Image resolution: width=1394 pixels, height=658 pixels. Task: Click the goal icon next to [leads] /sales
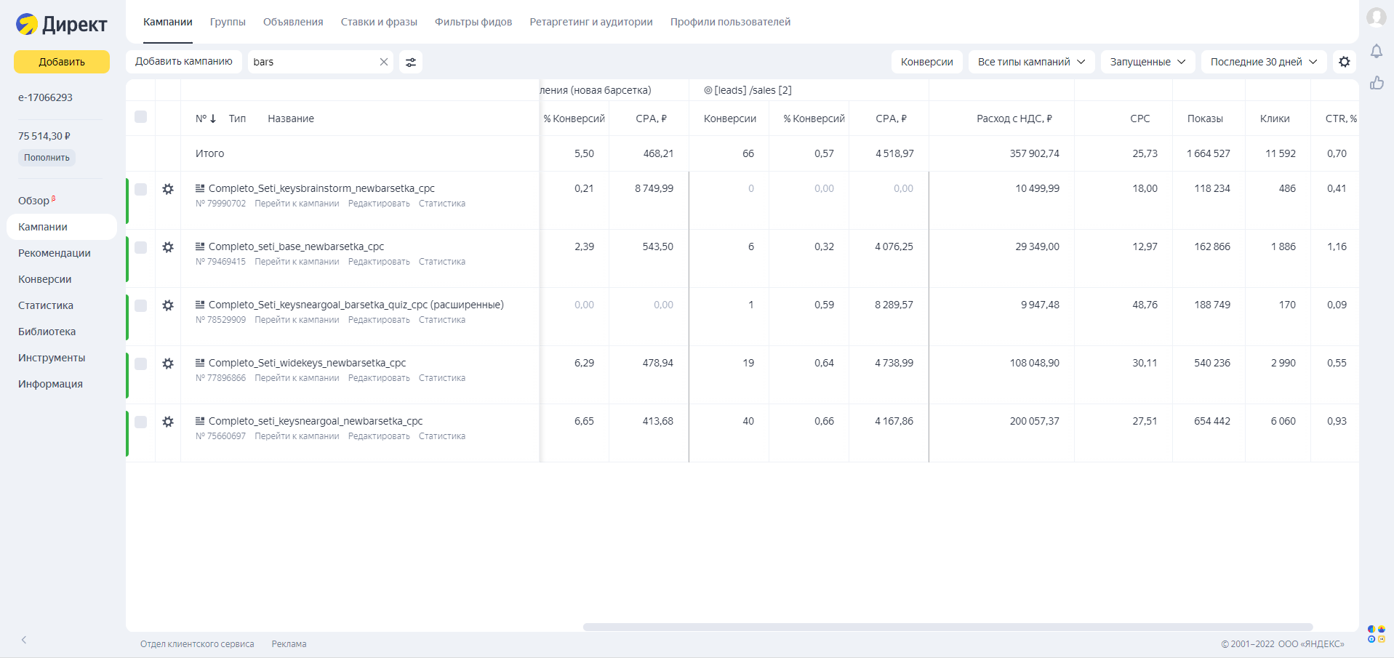pos(708,90)
